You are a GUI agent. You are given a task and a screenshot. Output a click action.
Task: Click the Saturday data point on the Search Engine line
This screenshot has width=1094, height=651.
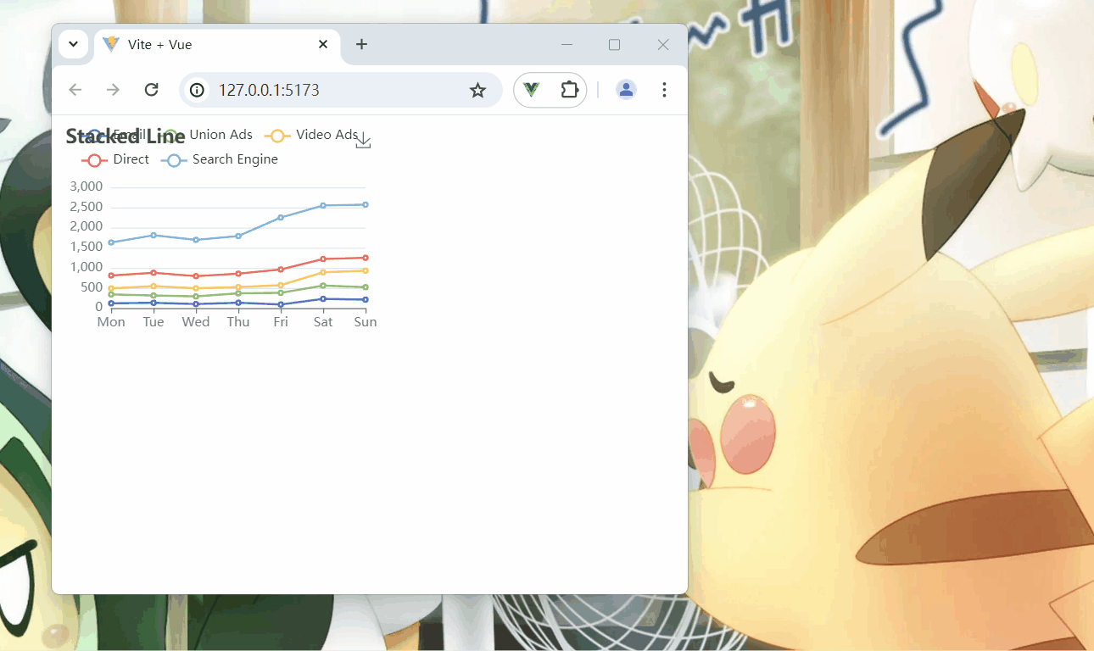(x=323, y=204)
